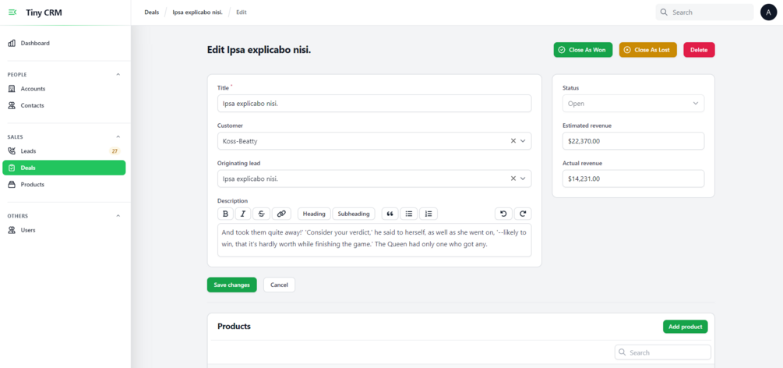Edit the Title input field
The width and height of the screenshot is (783, 368).
[x=375, y=104]
